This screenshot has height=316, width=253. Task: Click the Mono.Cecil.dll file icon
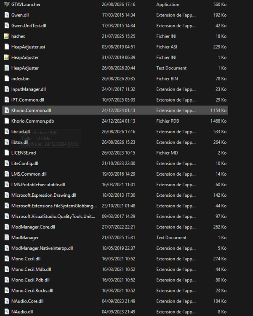pos(7,259)
